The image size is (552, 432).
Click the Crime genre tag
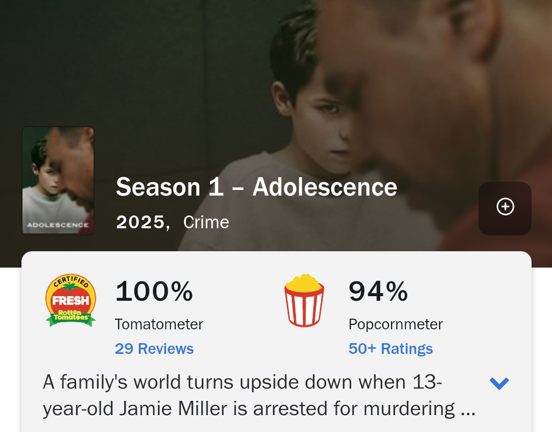[x=206, y=222]
